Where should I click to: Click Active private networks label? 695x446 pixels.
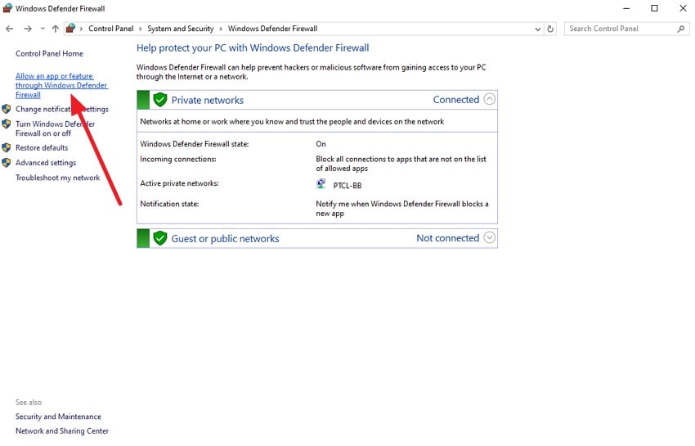click(x=179, y=182)
